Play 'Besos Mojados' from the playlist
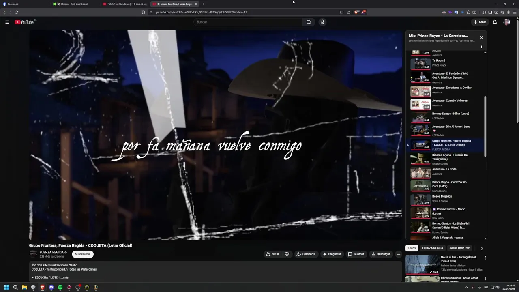 446,199
